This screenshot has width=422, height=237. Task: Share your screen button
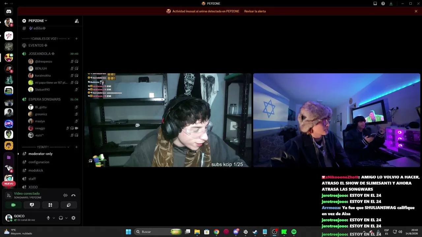tap(32, 205)
